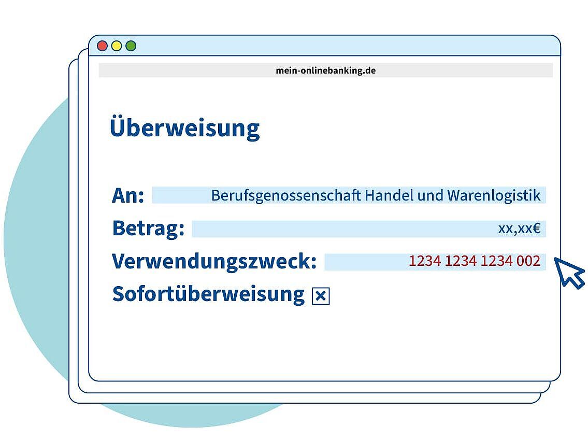This screenshot has width=588, height=441.
Task: Click the blue mouse pointer arrow icon
Action: pos(569,272)
